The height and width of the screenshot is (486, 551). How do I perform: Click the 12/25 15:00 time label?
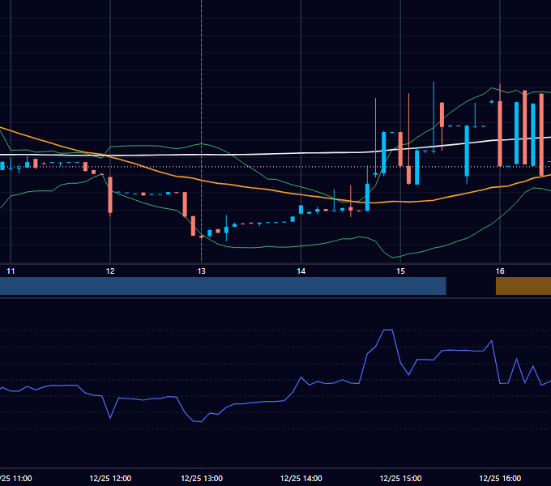click(400, 478)
